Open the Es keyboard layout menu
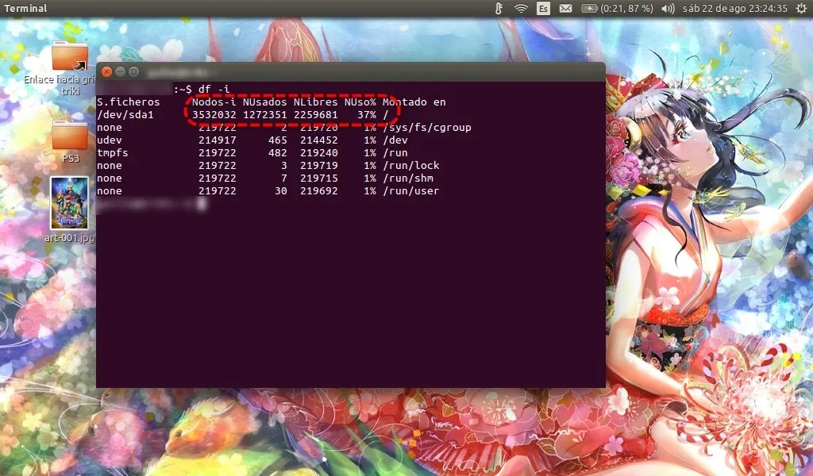Image resolution: width=813 pixels, height=476 pixels. (543, 9)
